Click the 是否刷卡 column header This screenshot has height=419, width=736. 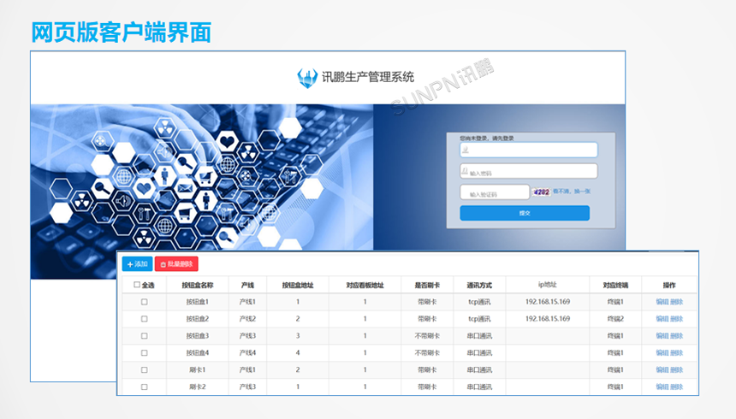(427, 285)
